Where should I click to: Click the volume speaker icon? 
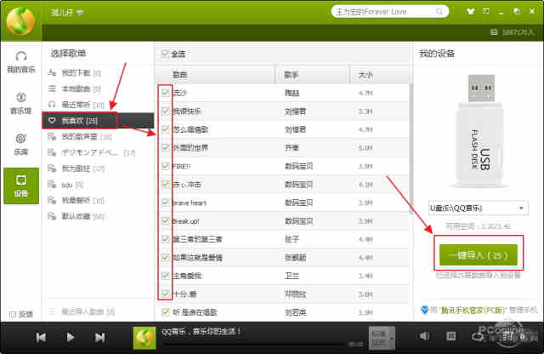tap(424, 336)
